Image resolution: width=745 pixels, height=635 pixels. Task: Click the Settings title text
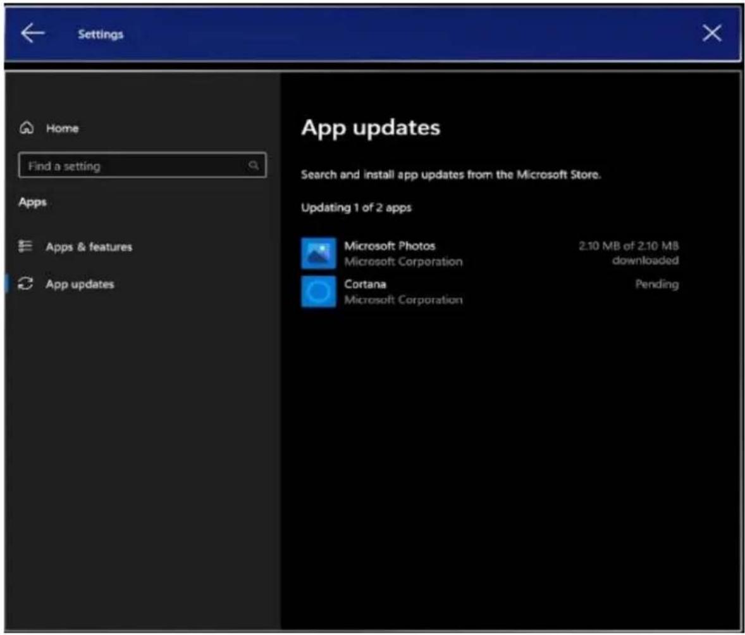coord(101,34)
